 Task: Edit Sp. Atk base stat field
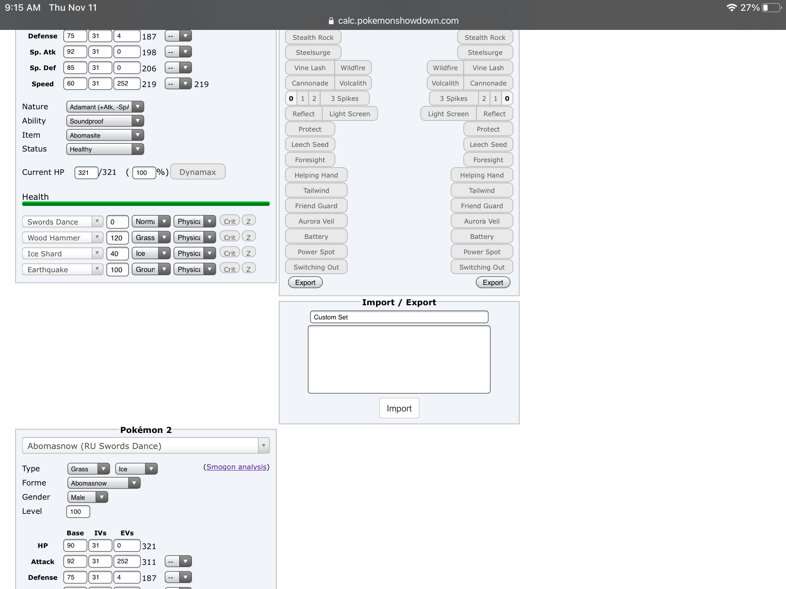(75, 52)
